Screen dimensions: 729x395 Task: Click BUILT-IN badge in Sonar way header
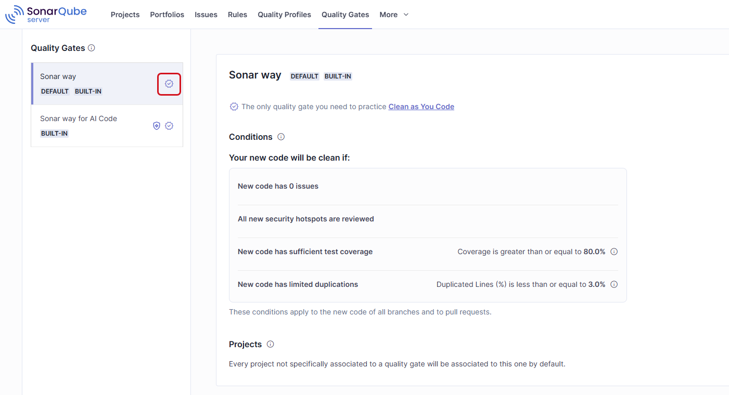coord(338,76)
